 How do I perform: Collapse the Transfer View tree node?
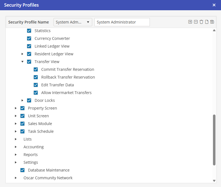pos(22,62)
